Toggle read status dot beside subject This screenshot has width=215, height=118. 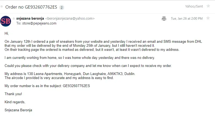(2, 6)
